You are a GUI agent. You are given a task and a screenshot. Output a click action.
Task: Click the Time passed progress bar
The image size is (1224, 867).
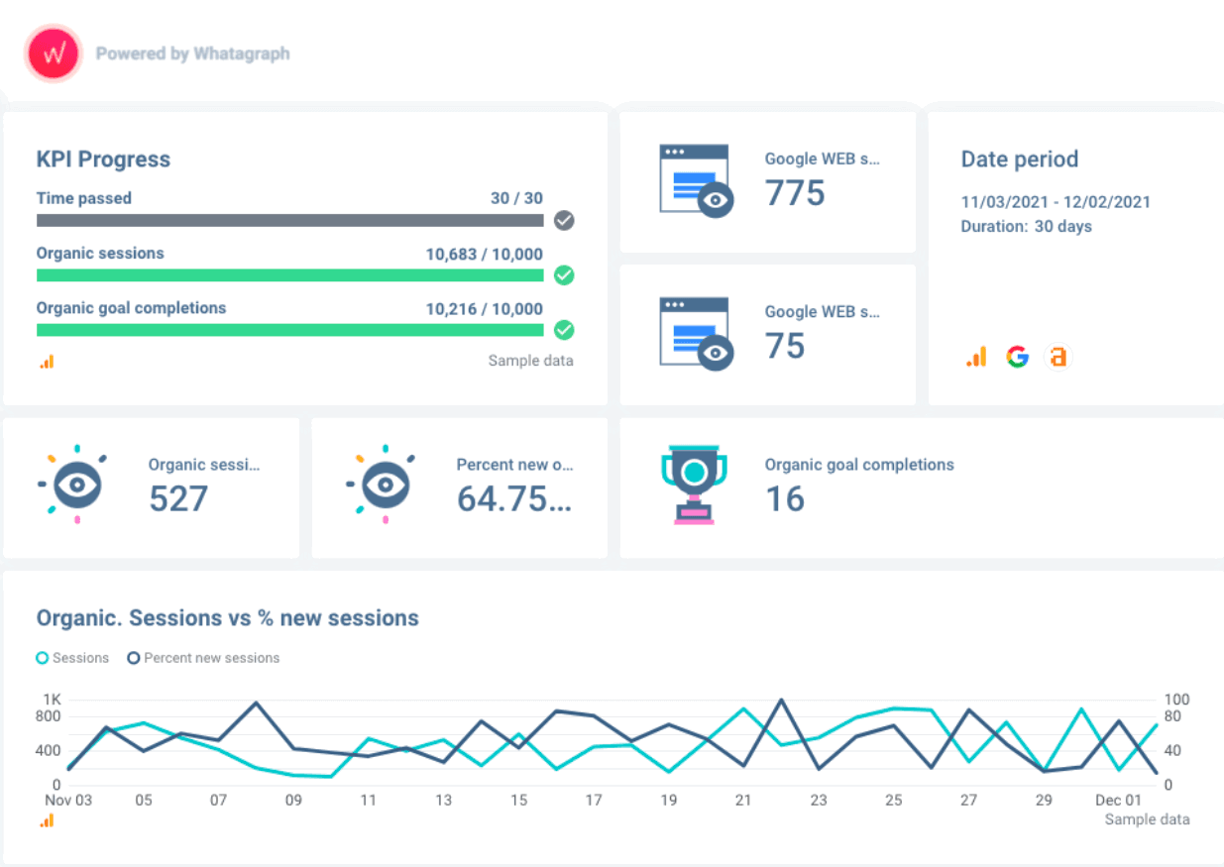click(289, 220)
